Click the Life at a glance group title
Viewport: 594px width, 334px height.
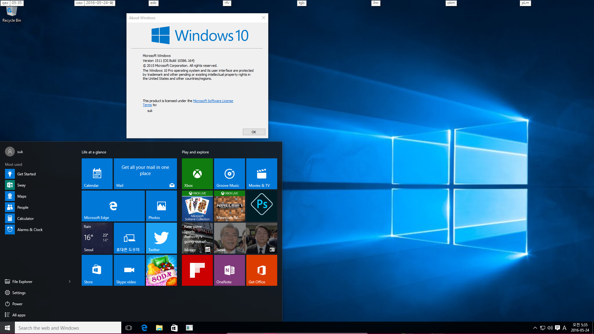pos(94,152)
